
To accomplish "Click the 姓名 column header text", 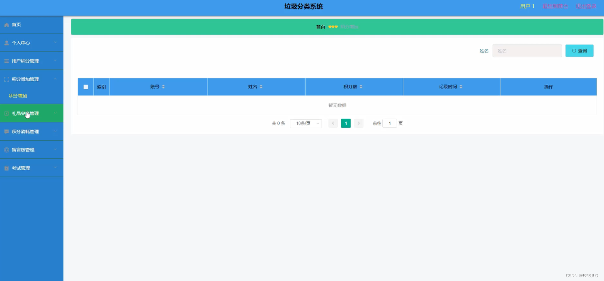I will click(252, 87).
